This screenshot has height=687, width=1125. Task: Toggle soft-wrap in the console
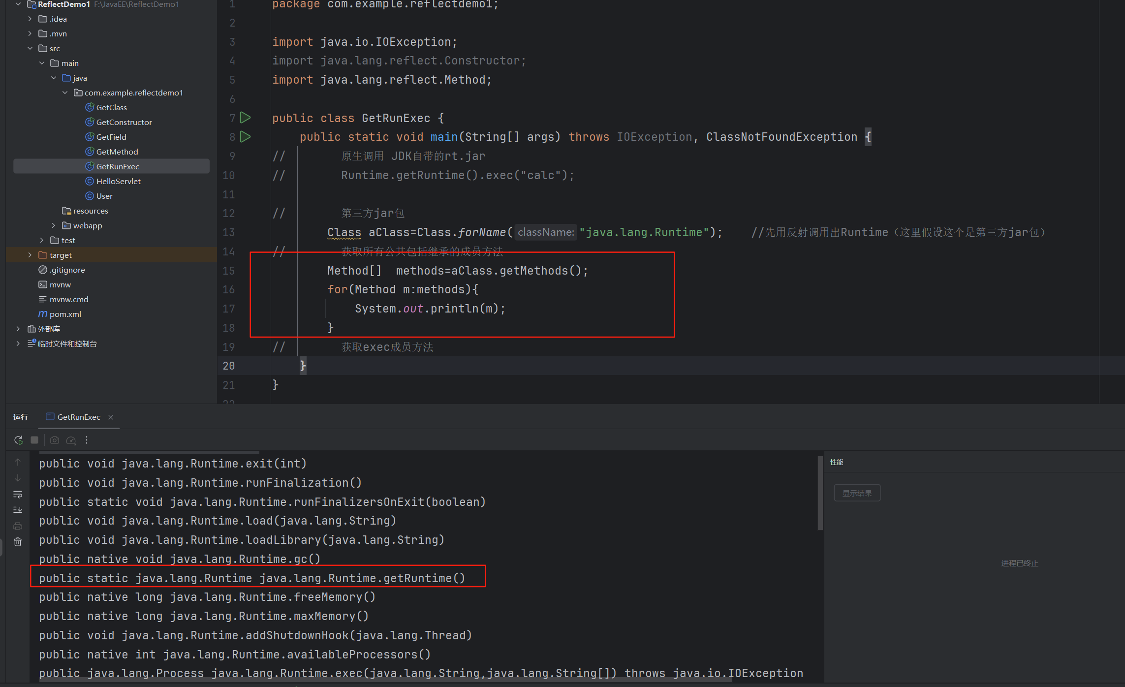[18, 494]
